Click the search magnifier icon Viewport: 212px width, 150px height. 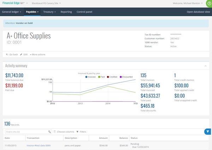(x=49, y=132)
